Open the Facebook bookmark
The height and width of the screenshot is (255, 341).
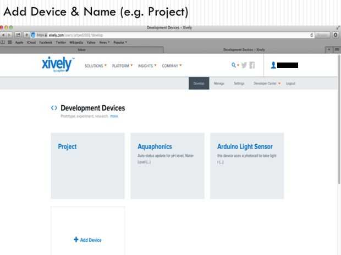pos(46,42)
